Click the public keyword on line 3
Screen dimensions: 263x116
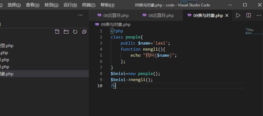click(x=128, y=43)
